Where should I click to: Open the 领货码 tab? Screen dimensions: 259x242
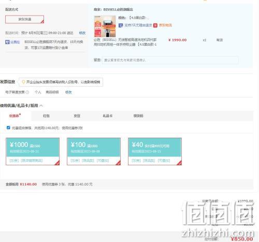(138, 116)
